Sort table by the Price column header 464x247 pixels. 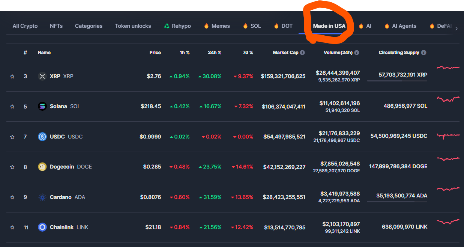(x=155, y=53)
